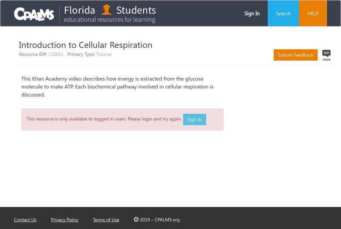The height and width of the screenshot is (229, 341).
Task: Select the Resource ID number 122011
Action: [56, 54]
